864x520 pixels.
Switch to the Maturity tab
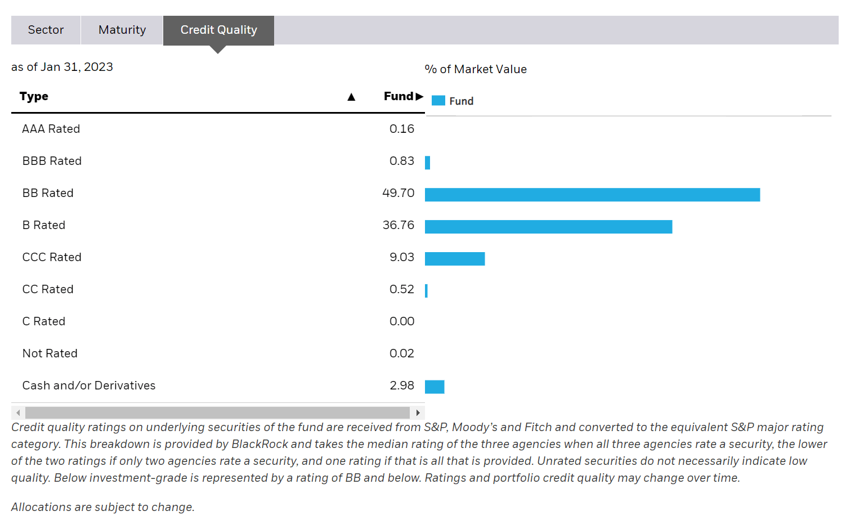(121, 30)
